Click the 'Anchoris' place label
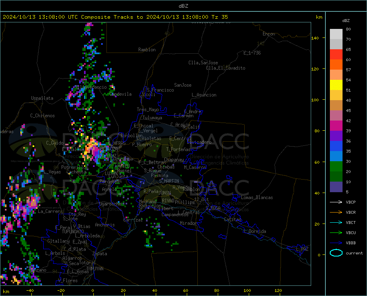This screenshot has height=296, width=367. pyautogui.click(x=105, y=225)
